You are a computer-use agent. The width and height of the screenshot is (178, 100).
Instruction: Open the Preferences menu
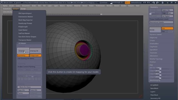tap(100, 6)
